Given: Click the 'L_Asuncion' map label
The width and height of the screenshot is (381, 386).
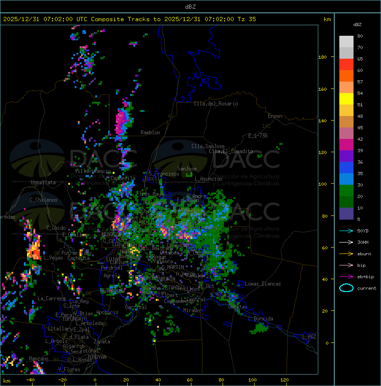Looking at the screenshot, I should click(x=208, y=179).
